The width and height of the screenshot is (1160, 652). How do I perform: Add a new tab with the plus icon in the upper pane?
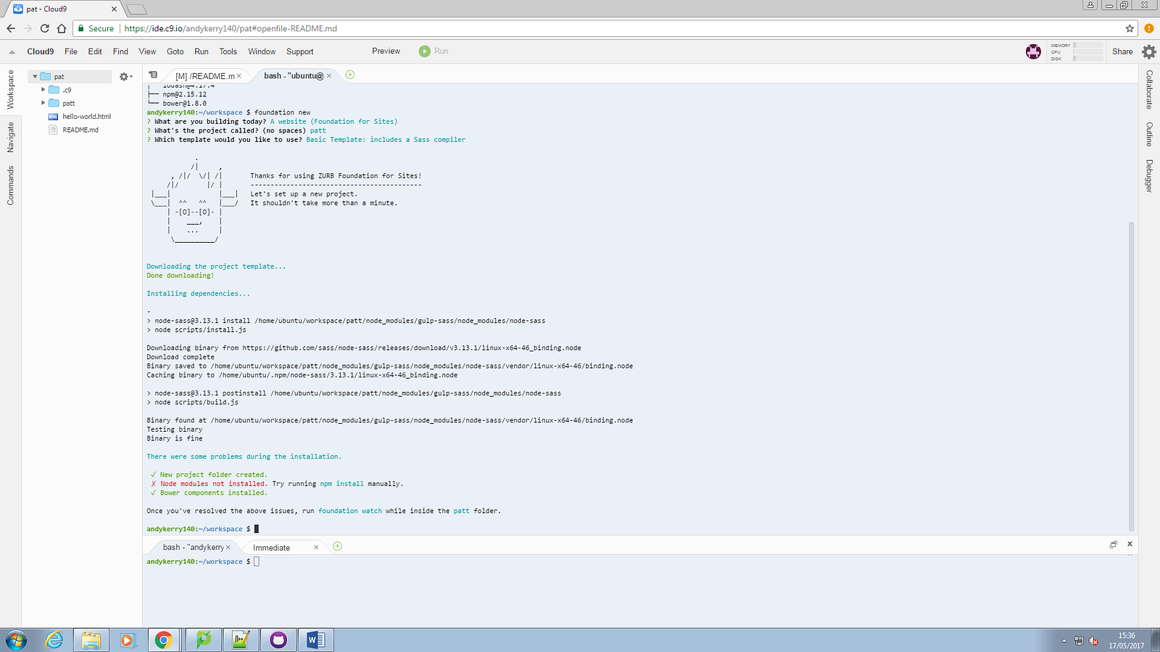pyautogui.click(x=350, y=75)
